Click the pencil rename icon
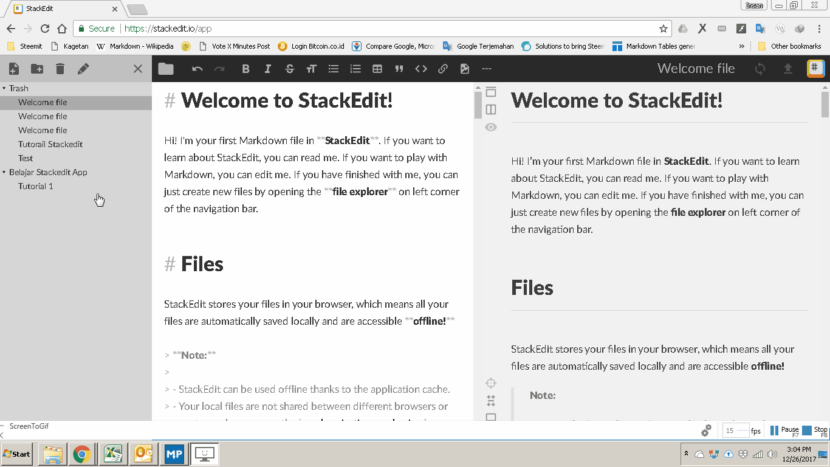The image size is (830, 467). pyautogui.click(x=83, y=69)
